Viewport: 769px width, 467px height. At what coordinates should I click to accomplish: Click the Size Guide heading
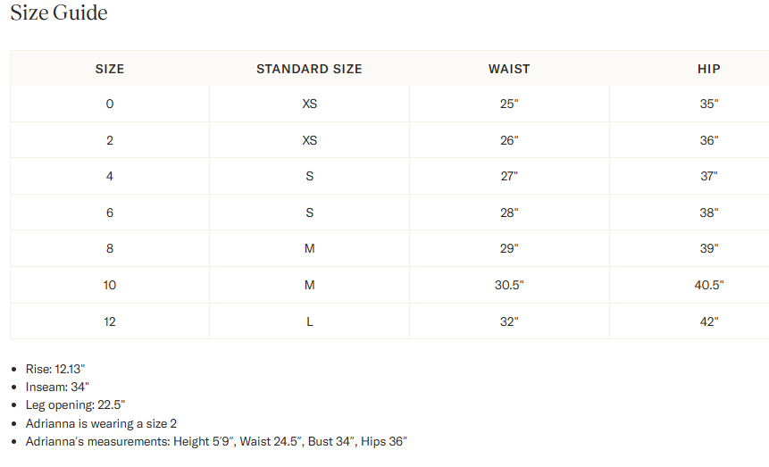pyautogui.click(x=59, y=13)
